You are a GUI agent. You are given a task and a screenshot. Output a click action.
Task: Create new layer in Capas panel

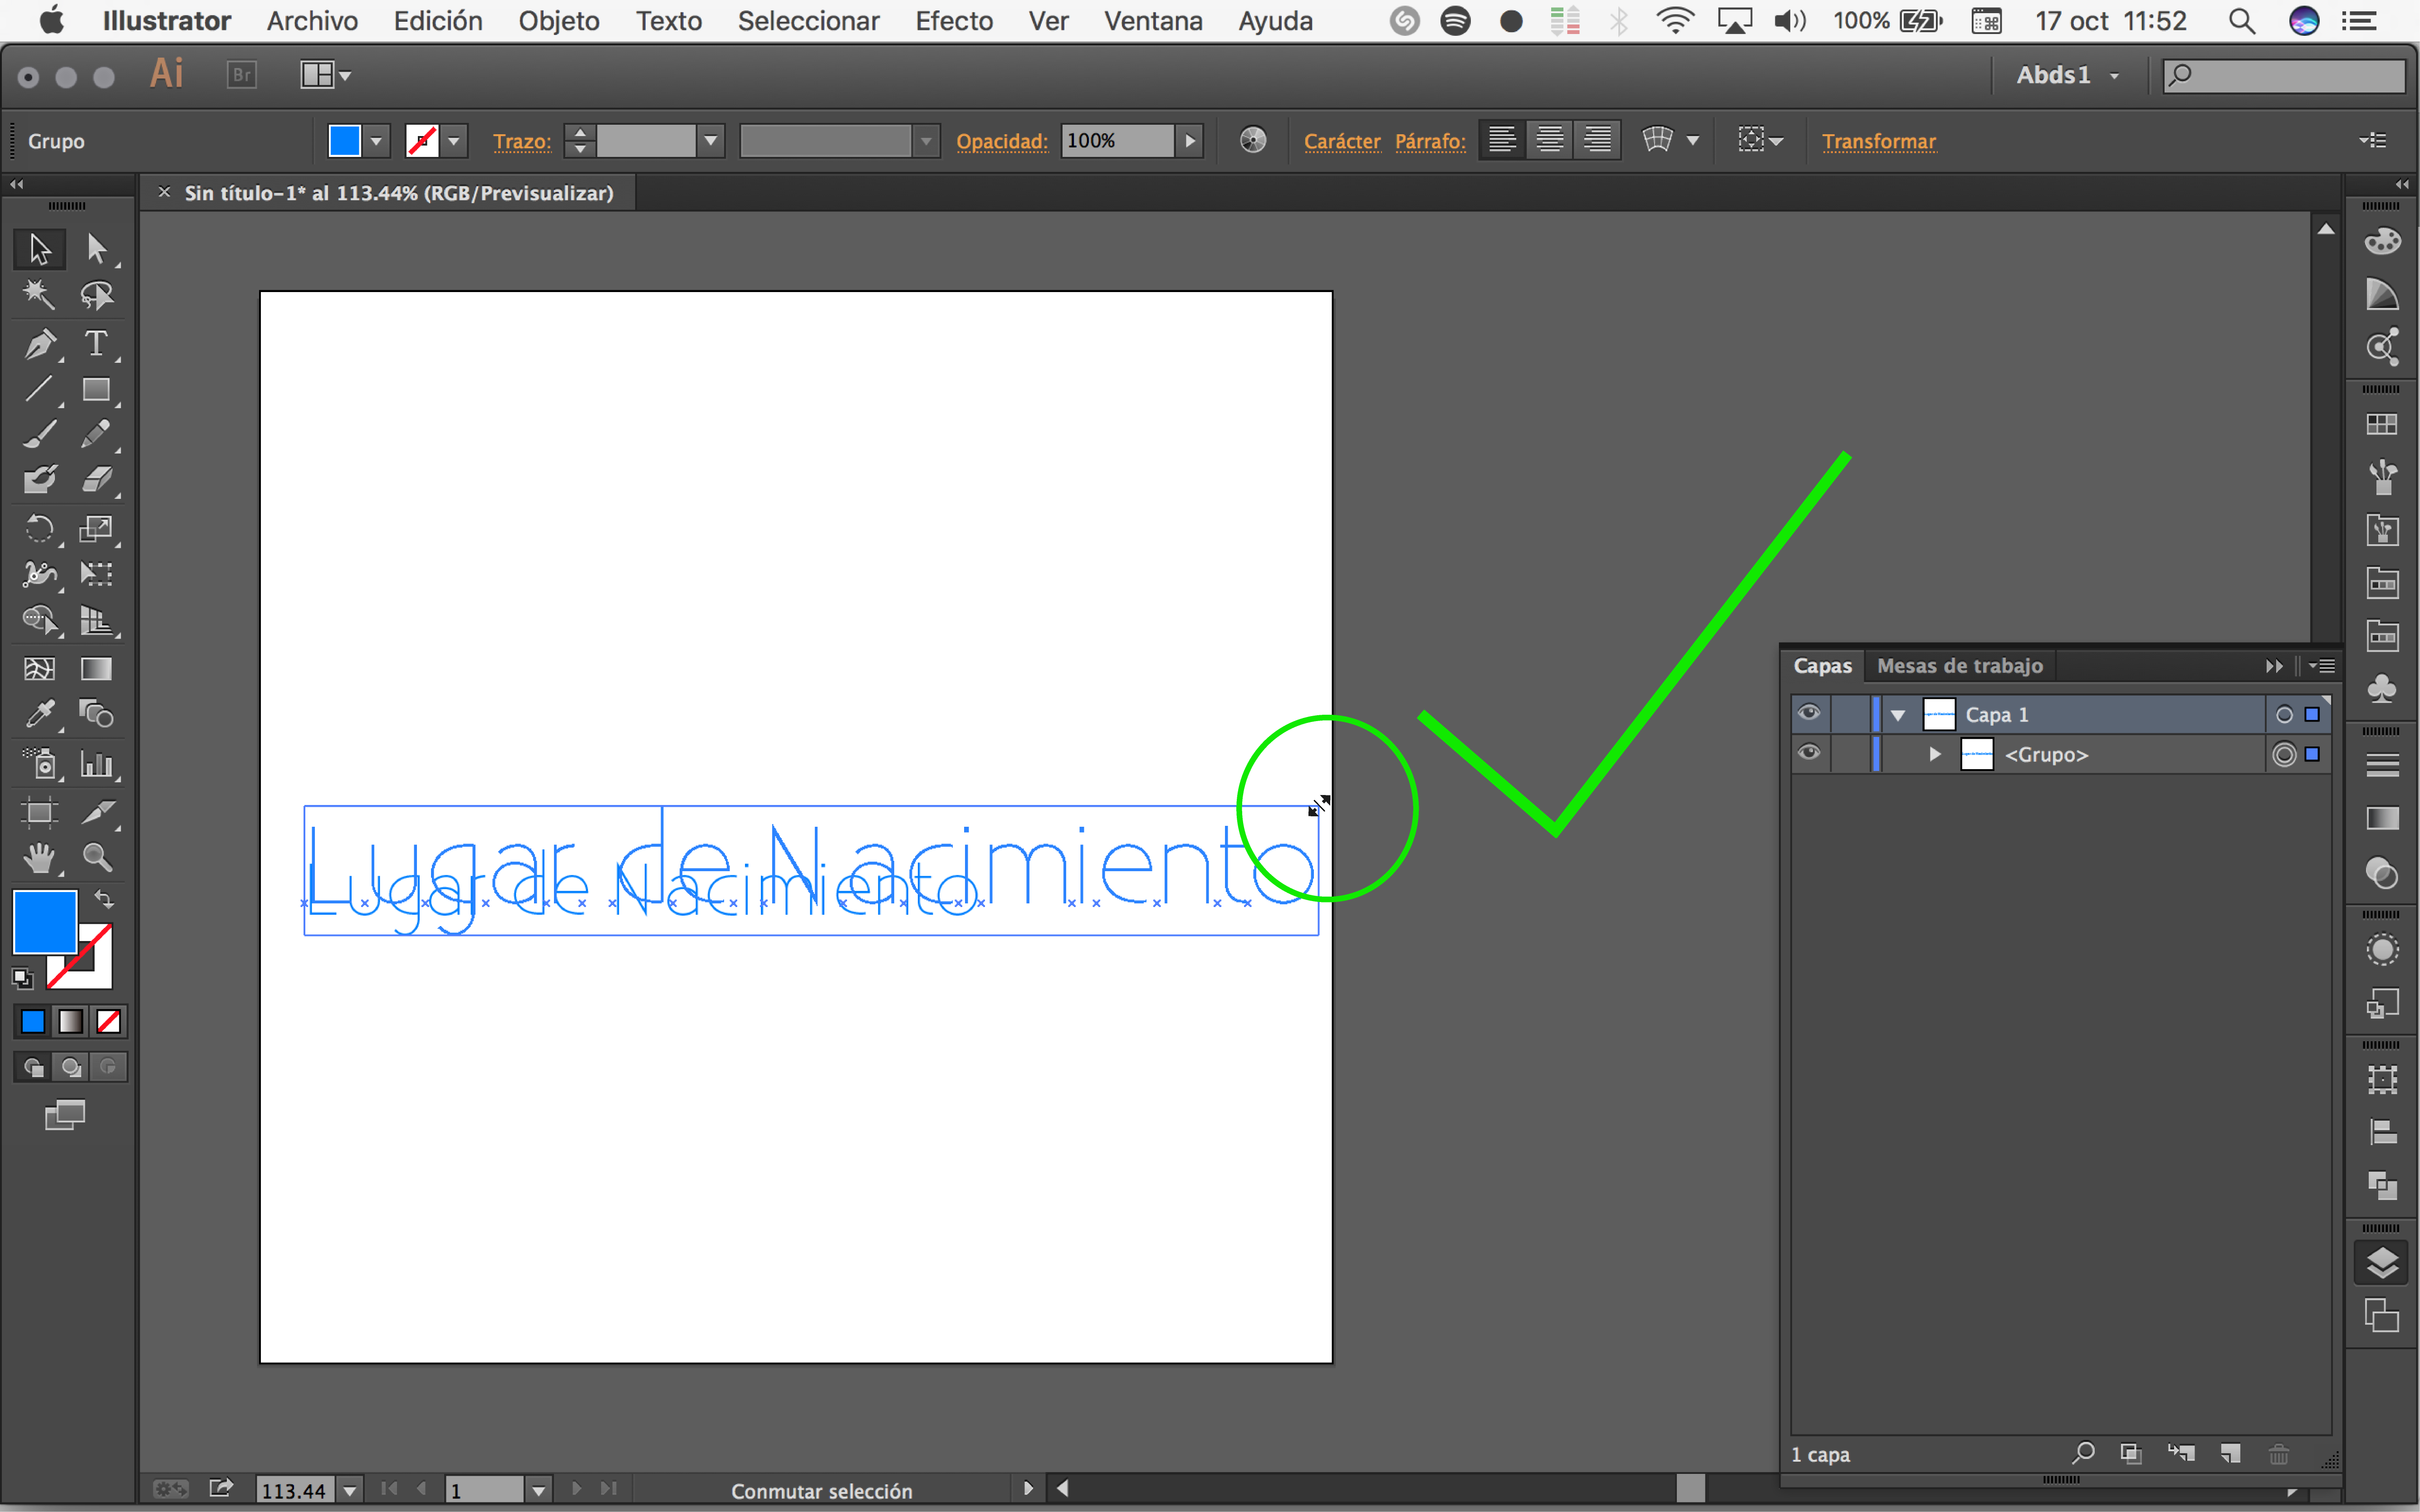point(2230,1454)
